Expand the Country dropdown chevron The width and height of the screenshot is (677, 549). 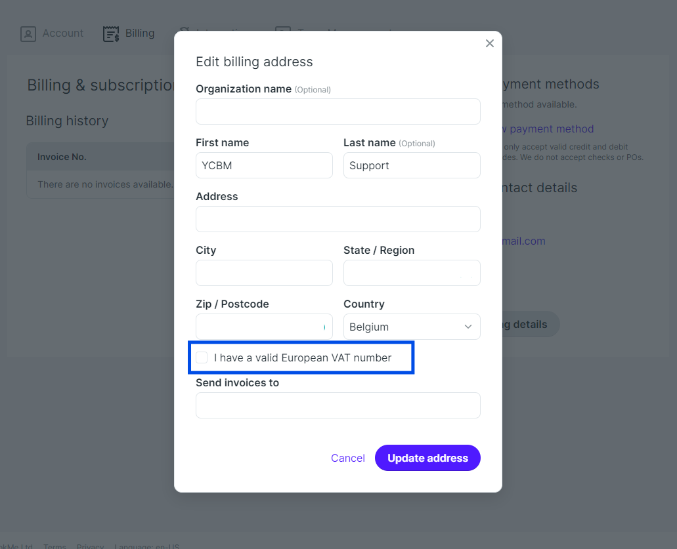pyautogui.click(x=468, y=327)
